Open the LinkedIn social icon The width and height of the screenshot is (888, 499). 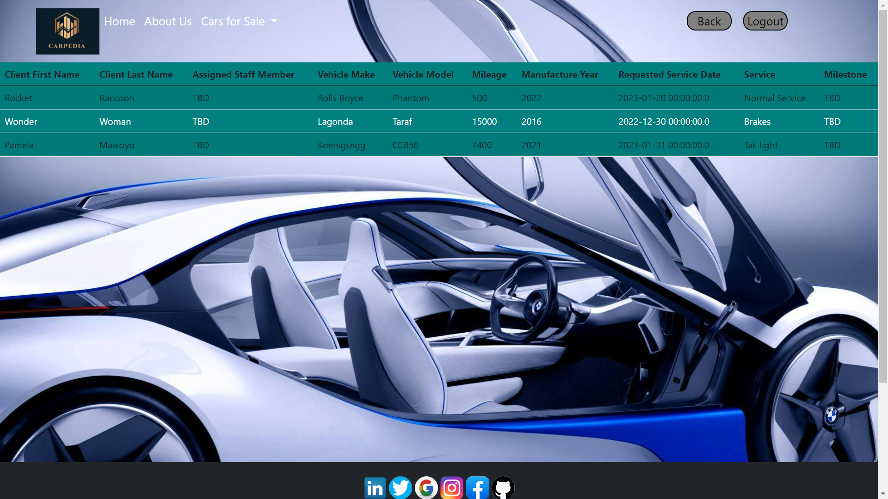click(x=375, y=487)
